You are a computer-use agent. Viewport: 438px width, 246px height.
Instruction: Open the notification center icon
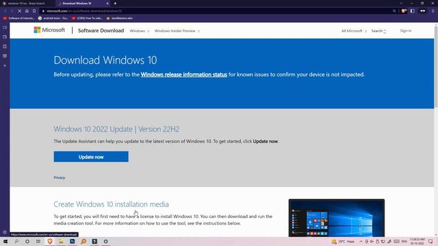tap(430, 241)
